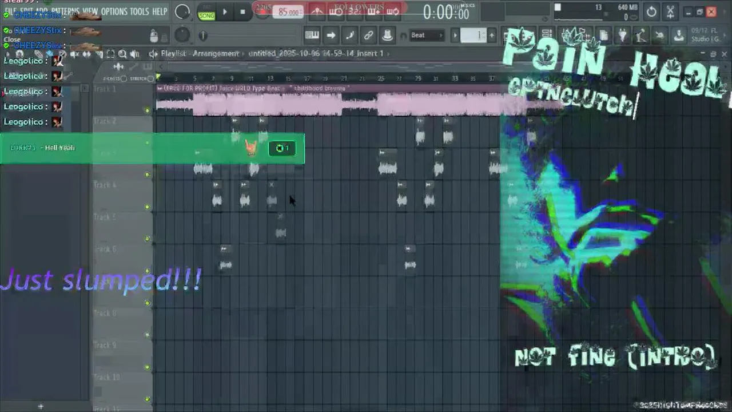
Task: Click the audio waveform icon above track headers
Action: pyautogui.click(x=119, y=67)
